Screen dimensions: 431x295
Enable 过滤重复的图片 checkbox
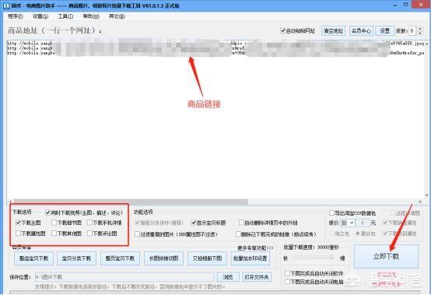[x=137, y=234]
